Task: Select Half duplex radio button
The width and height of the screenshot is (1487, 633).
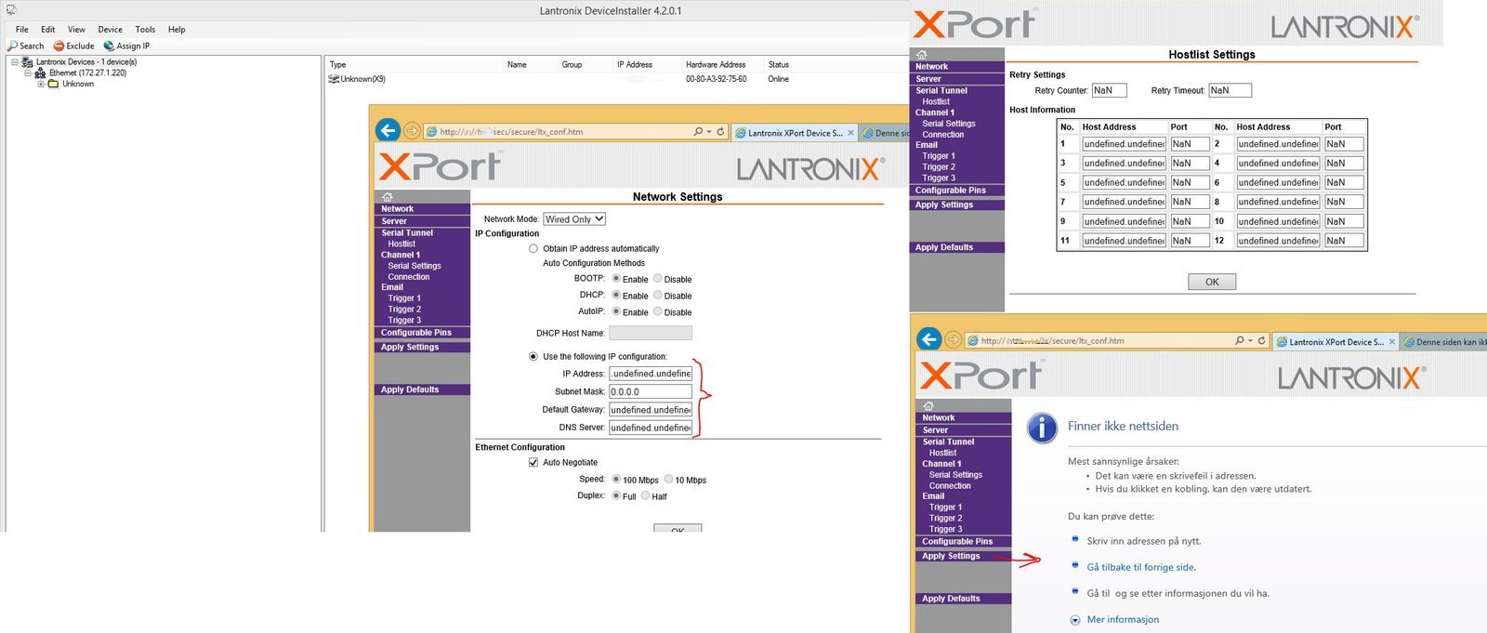Action: pyautogui.click(x=645, y=495)
